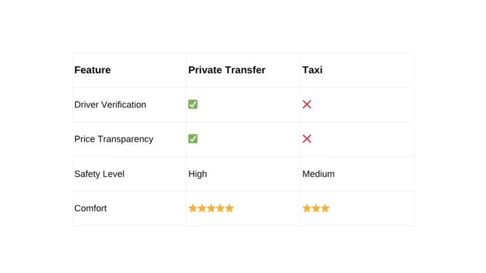Click the first star of Private Transfer's comfort rating
Image resolution: width=486 pixels, height=273 pixels.
[x=193, y=208]
